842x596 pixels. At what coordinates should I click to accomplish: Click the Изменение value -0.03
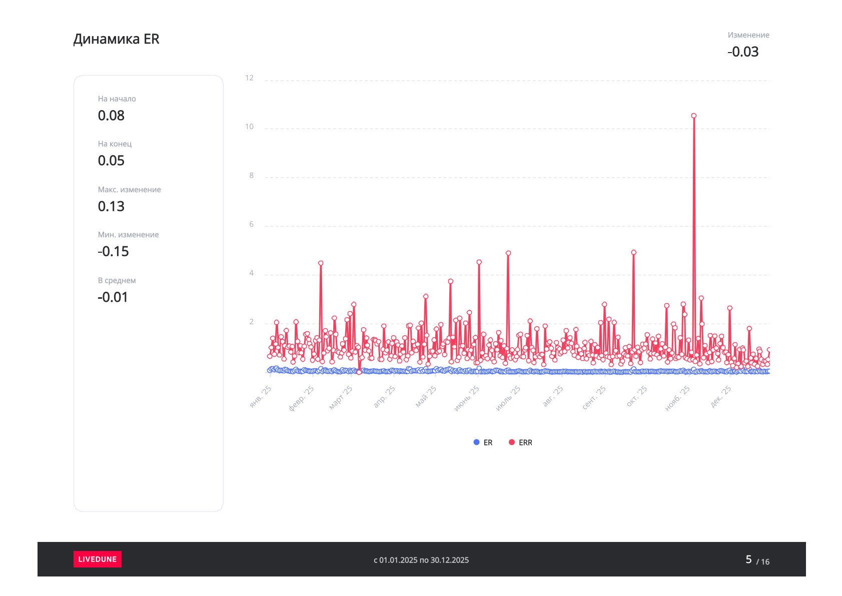pyautogui.click(x=743, y=52)
